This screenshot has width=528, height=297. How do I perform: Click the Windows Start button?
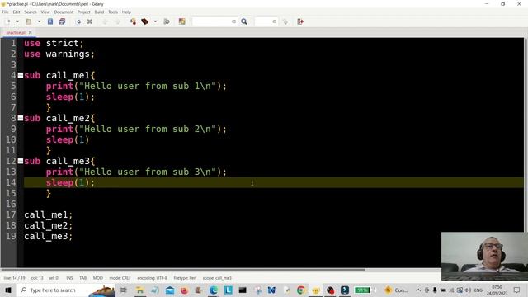click(x=8, y=290)
